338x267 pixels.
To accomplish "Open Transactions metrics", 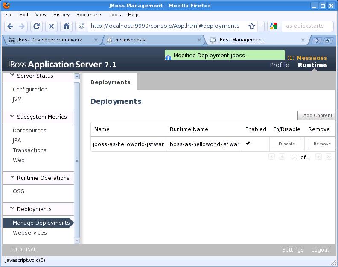I will tap(29, 150).
